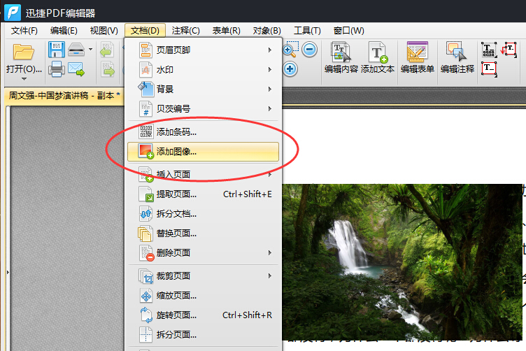526x351 pixels.
Task: Select the 编辑表单 tool
Action: (x=418, y=57)
